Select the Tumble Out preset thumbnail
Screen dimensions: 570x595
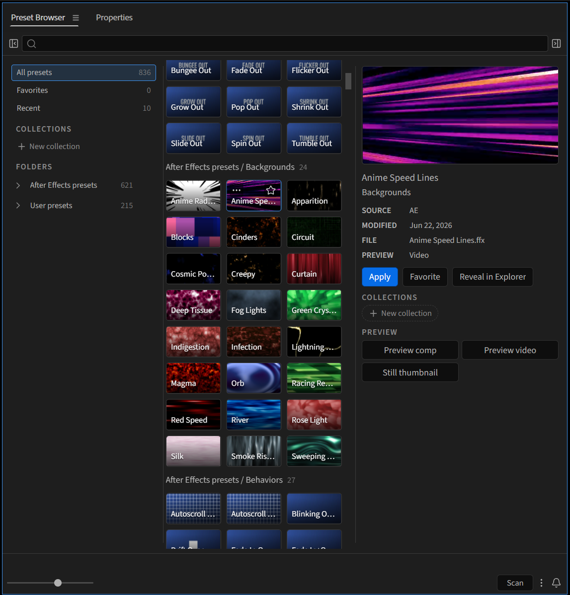(x=314, y=138)
